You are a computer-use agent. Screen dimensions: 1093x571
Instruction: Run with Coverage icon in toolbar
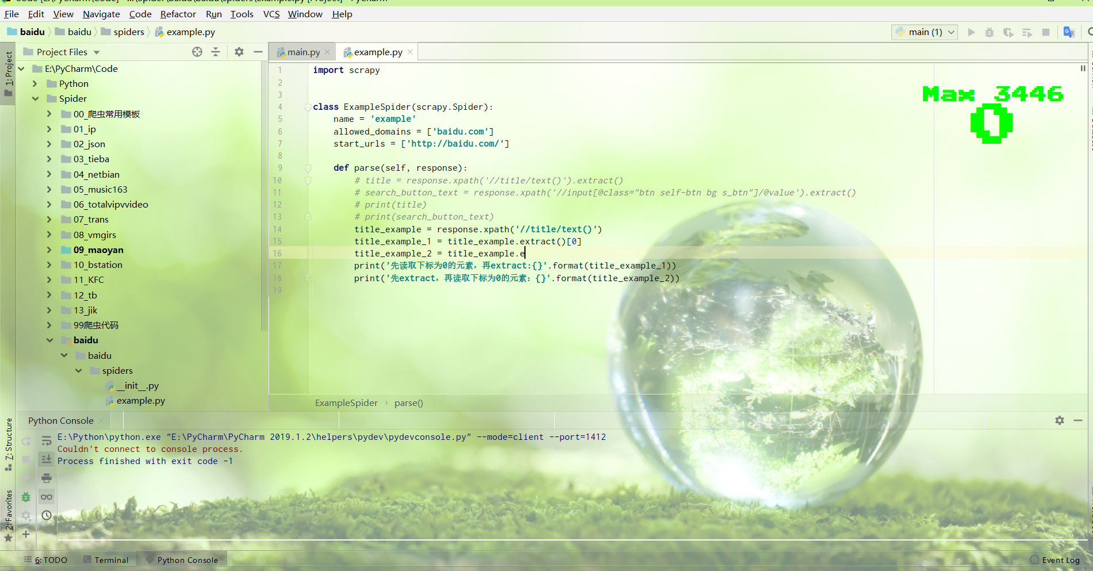(1008, 32)
